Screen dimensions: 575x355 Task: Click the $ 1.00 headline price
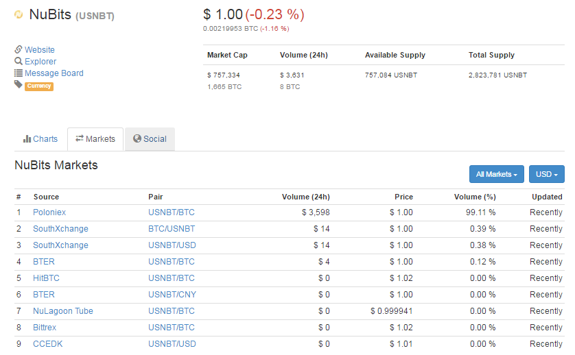click(x=223, y=14)
